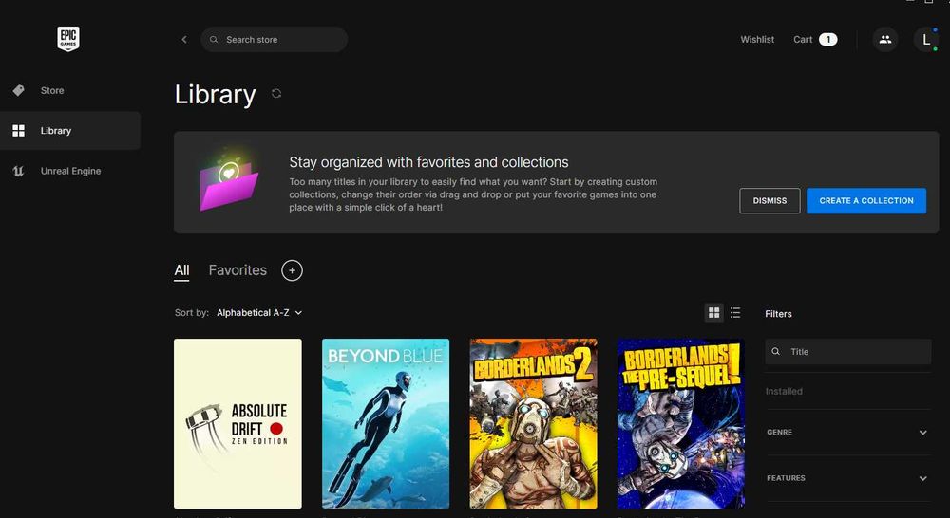
Task: Open Absolute Drift Zen Edition cover
Action: click(237, 423)
